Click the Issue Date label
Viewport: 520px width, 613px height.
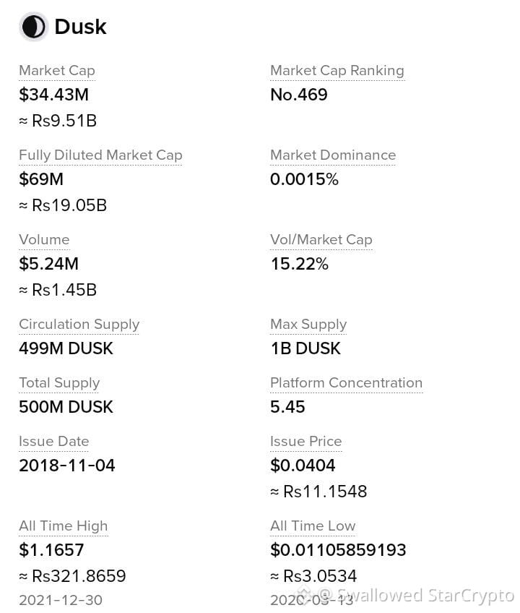54,442
